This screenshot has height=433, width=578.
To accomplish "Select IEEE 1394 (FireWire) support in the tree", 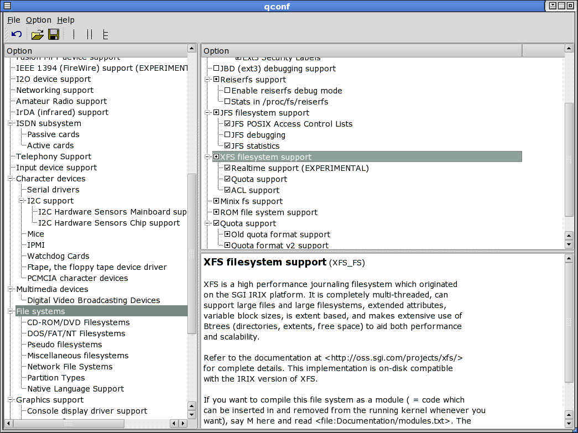I will (x=102, y=68).
